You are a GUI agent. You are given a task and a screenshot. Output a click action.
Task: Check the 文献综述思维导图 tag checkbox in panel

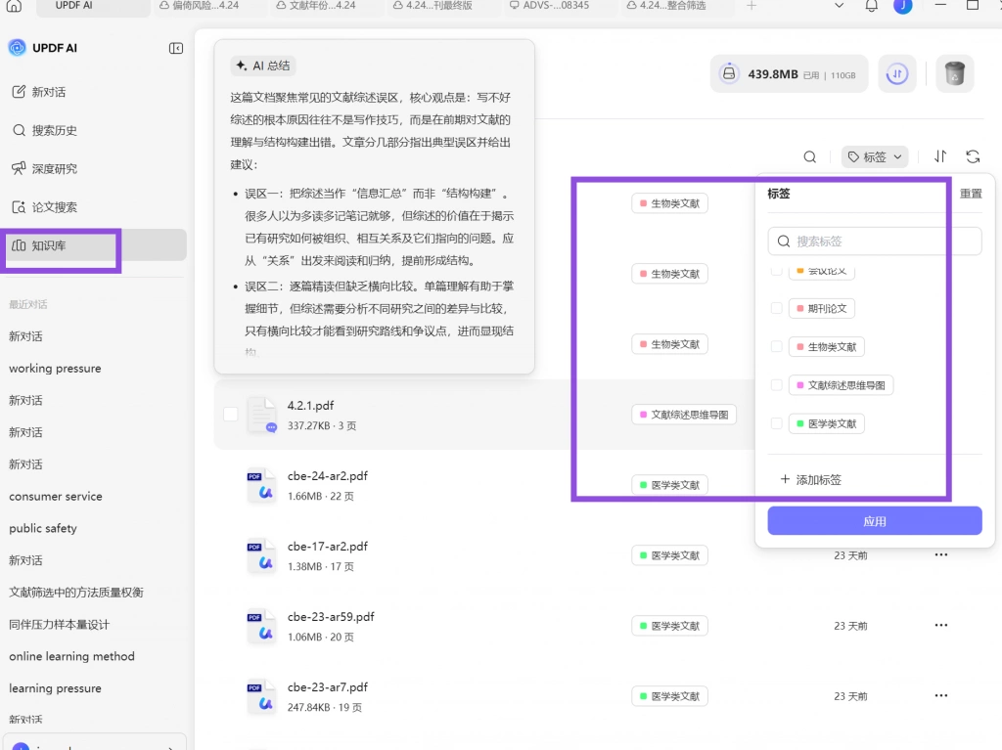tap(776, 385)
